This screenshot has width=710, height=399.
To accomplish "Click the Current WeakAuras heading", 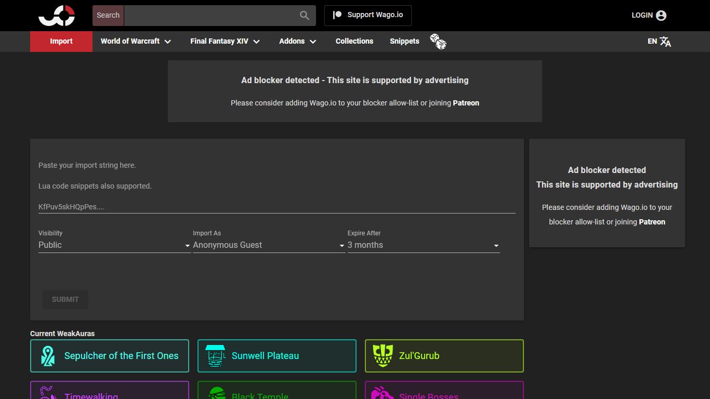I will click(62, 334).
